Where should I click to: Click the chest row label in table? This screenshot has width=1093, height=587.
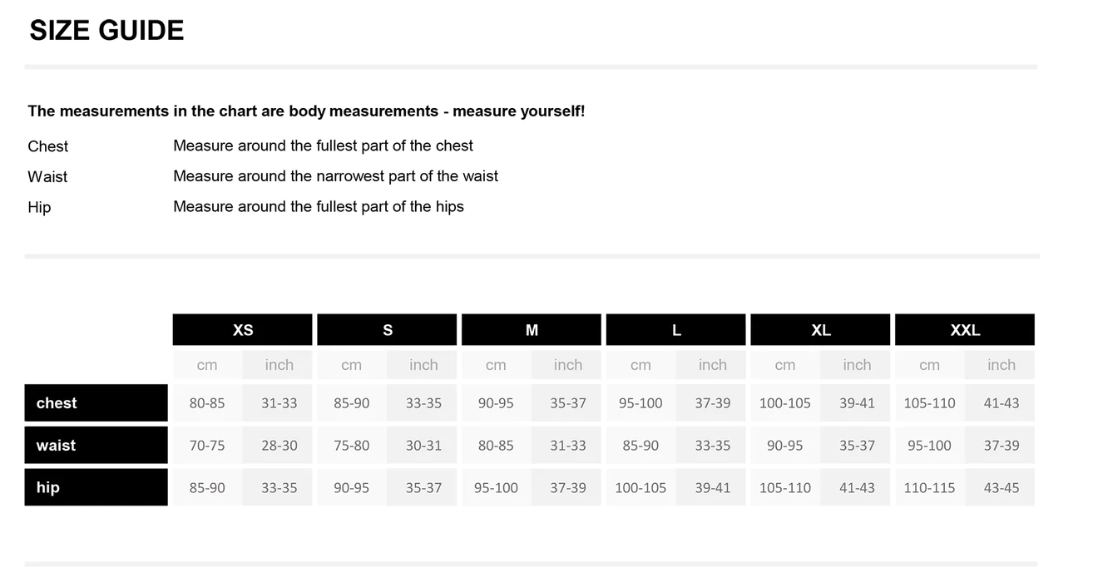coord(96,403)
